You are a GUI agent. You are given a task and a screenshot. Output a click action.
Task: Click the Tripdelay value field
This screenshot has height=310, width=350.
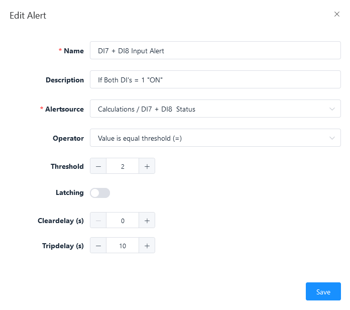click(x=123, y=246)
